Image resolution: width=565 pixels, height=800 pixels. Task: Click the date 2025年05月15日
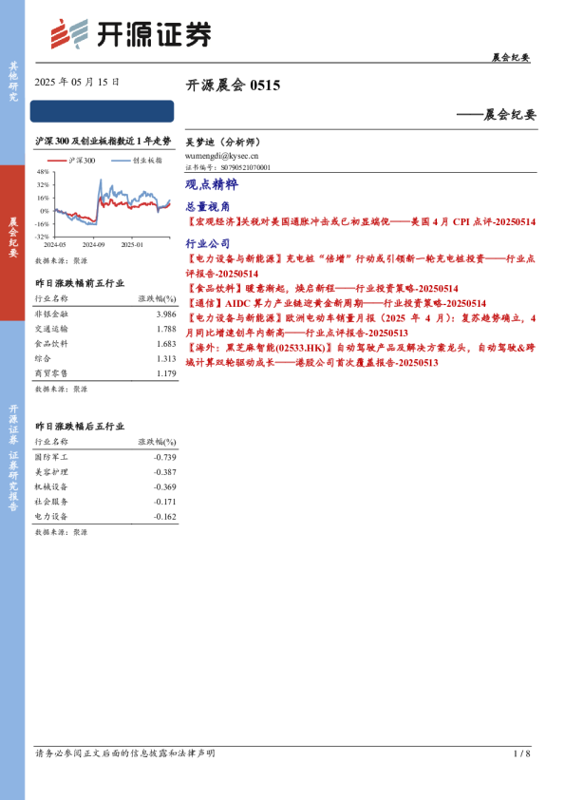point(77,82)
